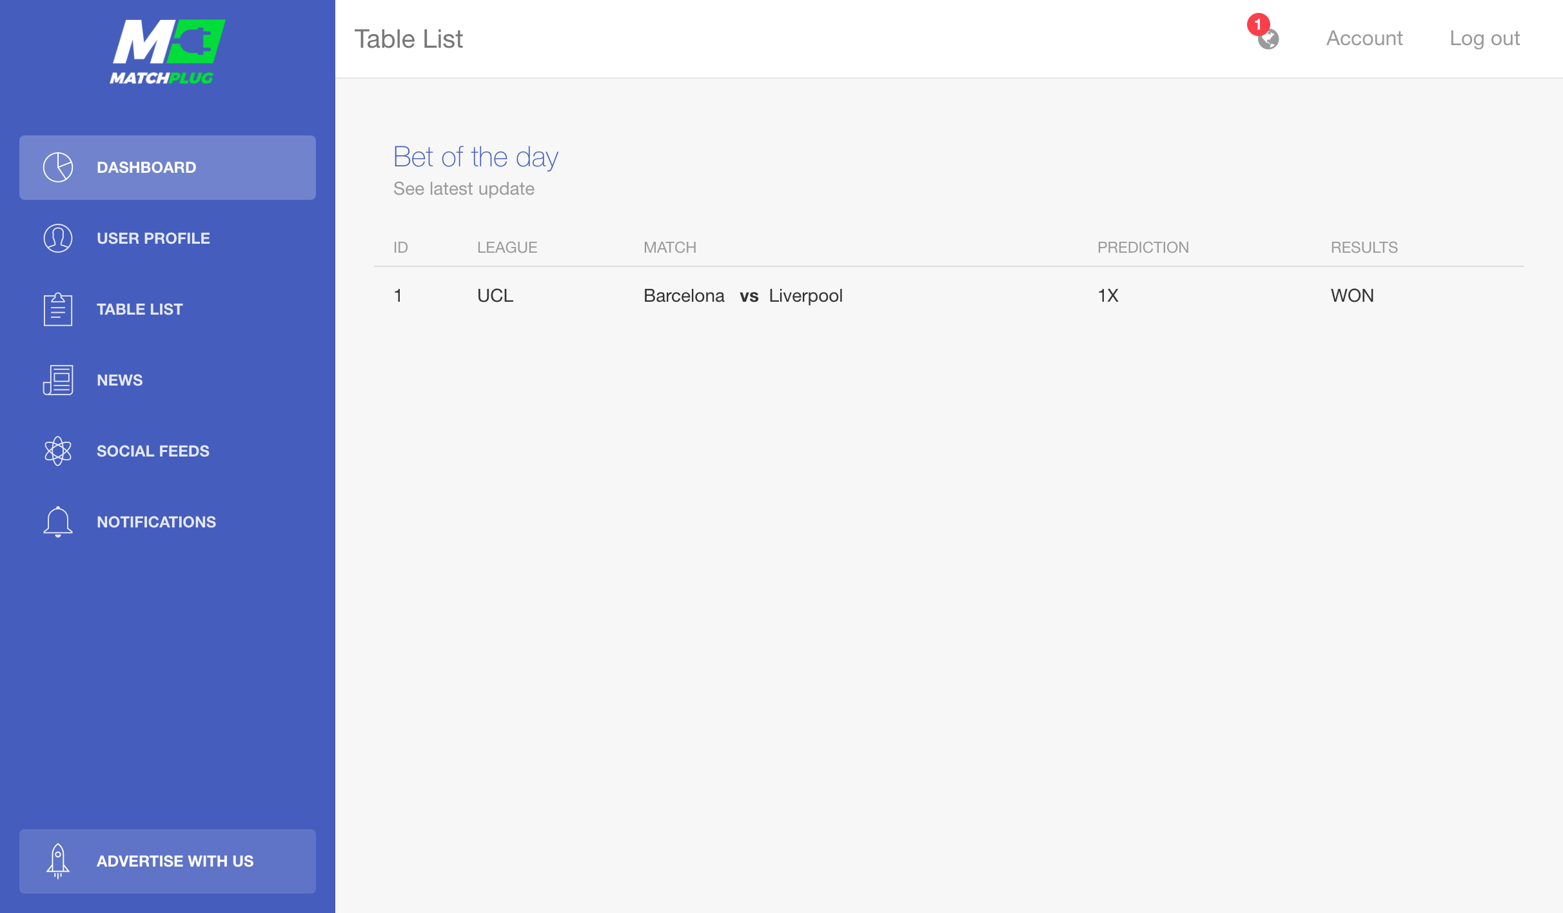
Task: Click the Social Feeds atom icon
Action: tap(58, 451)
